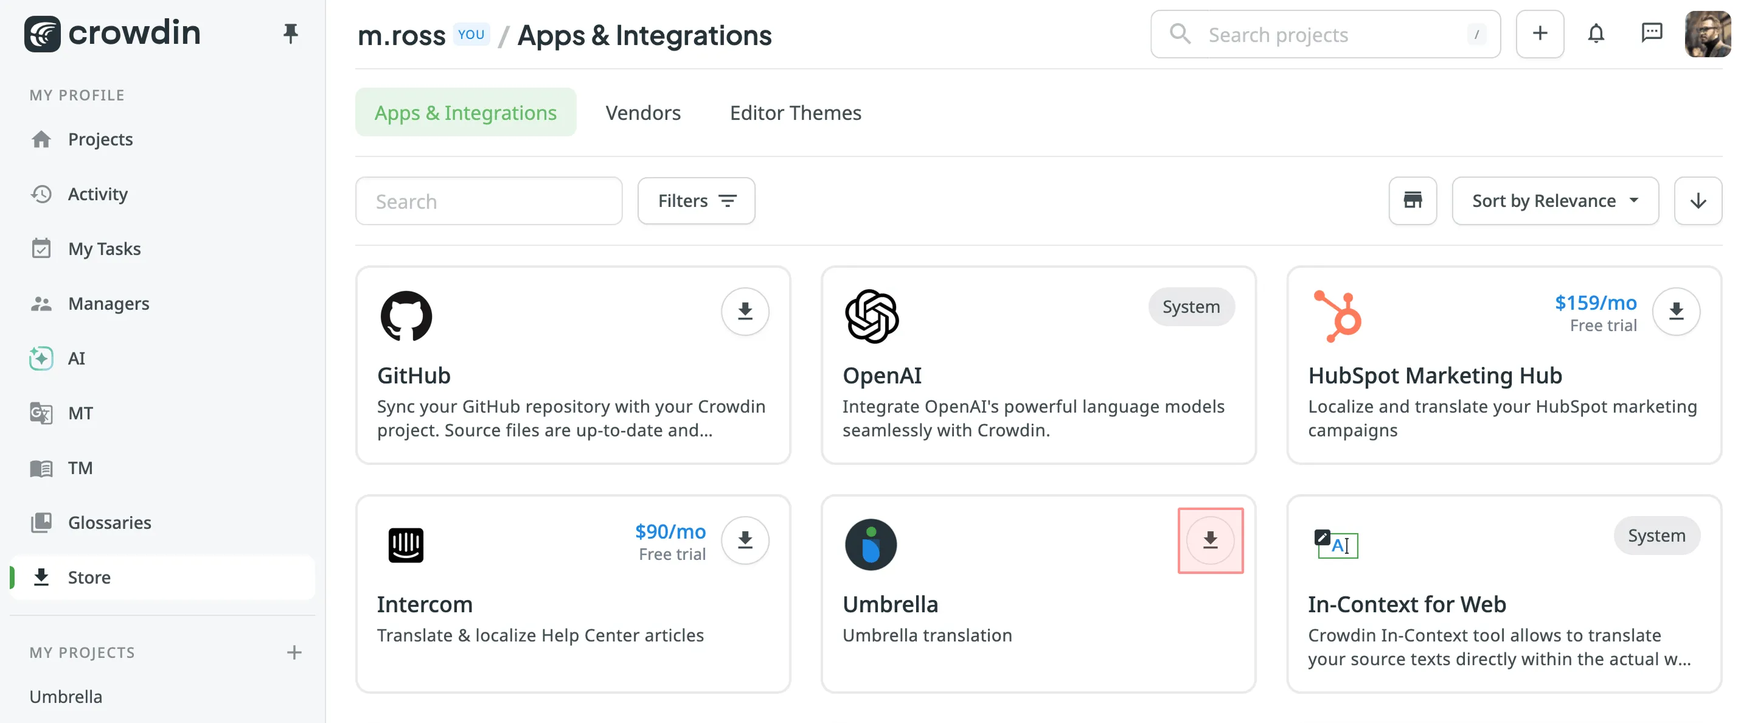Open the Umbrella project in sidebar
This screenshot has height=723, width=1752.
pyautogui.click(x=66, y=696)
